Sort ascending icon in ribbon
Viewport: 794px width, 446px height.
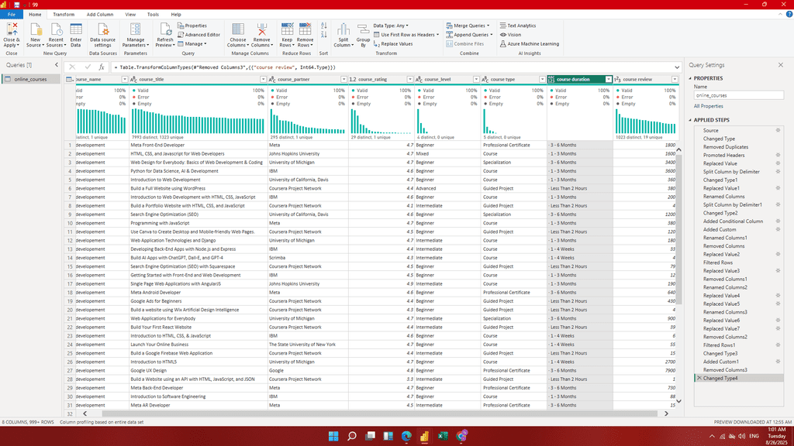324,26
